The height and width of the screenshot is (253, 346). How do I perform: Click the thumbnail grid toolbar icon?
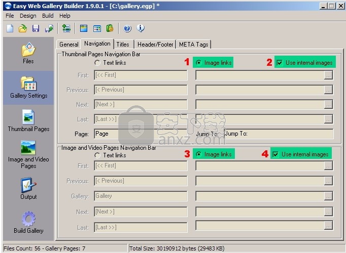[x=97, y=28]
